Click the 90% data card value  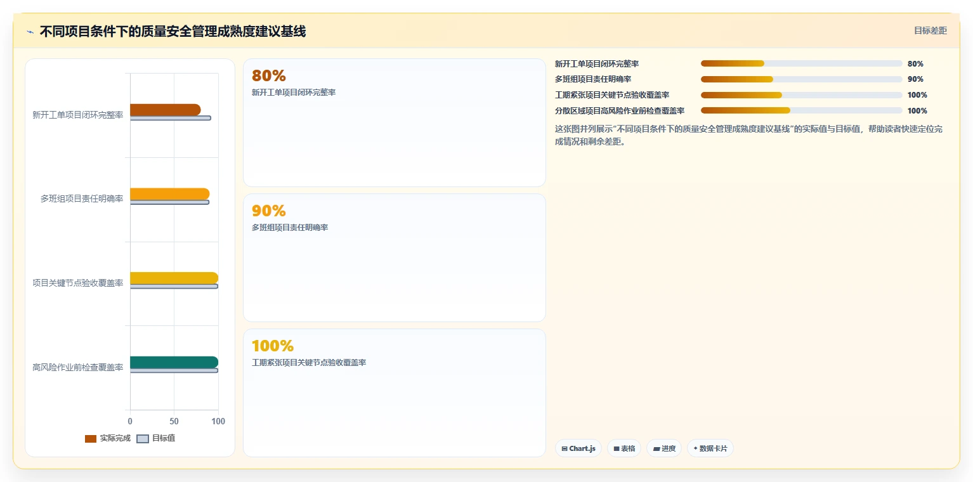point(269,211)
